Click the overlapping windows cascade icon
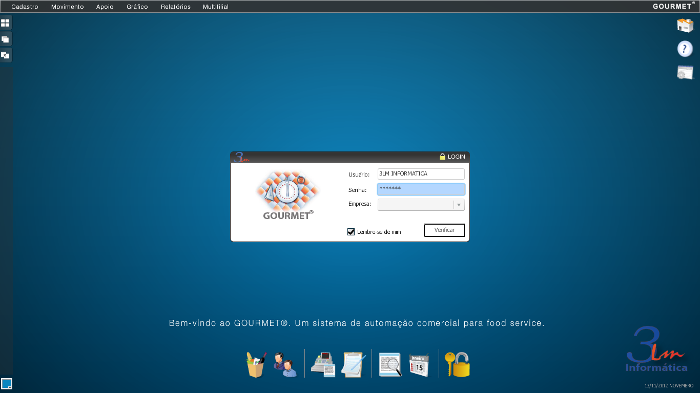This screenshot has width=700, height=393. pyautogui.click(x=6, y=39)
